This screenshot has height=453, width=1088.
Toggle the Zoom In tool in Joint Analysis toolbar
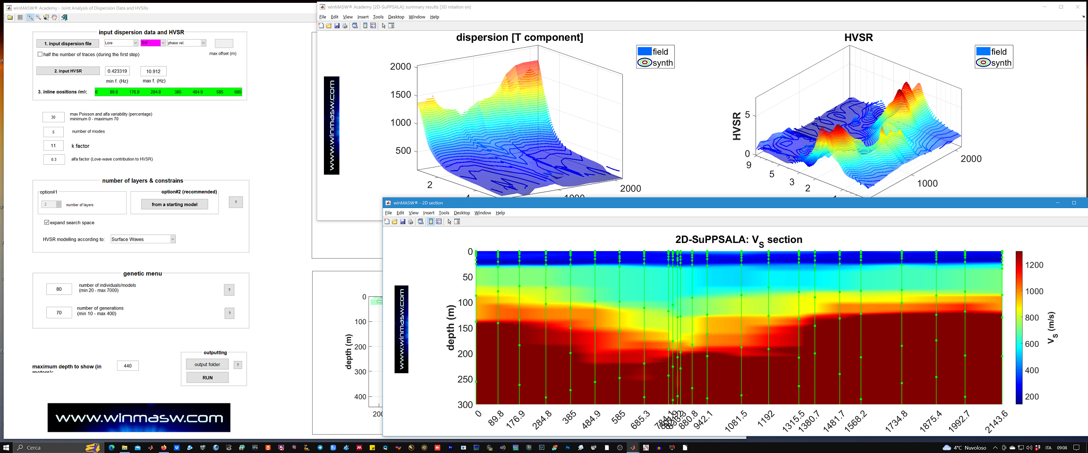(x=30, y=17)
